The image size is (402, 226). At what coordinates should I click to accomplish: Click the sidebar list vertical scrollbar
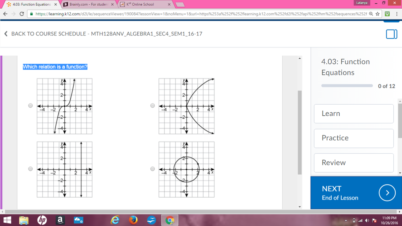[400, 121]
